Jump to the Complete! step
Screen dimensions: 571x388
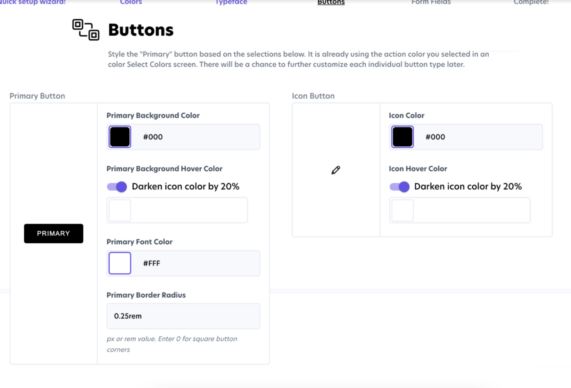click(x=531, y=2)
